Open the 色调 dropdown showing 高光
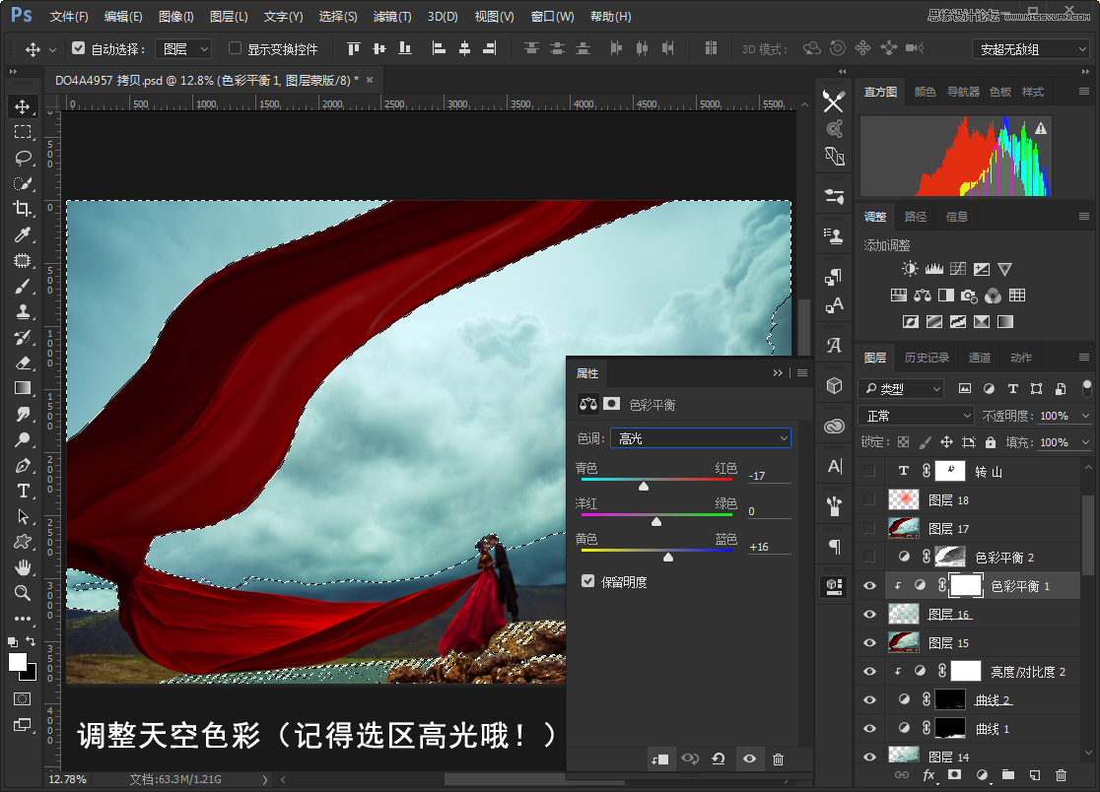The height and width of the screenshot is (792, 1100). [700, 438]
